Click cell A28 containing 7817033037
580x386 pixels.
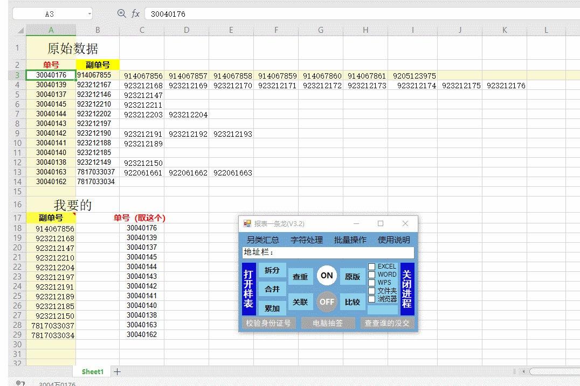pos(52,326)
